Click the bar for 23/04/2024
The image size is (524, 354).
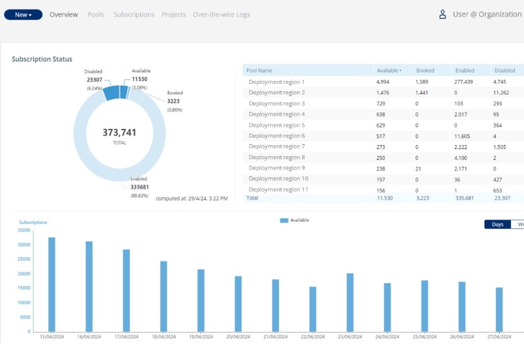click(x=350, y=303)
